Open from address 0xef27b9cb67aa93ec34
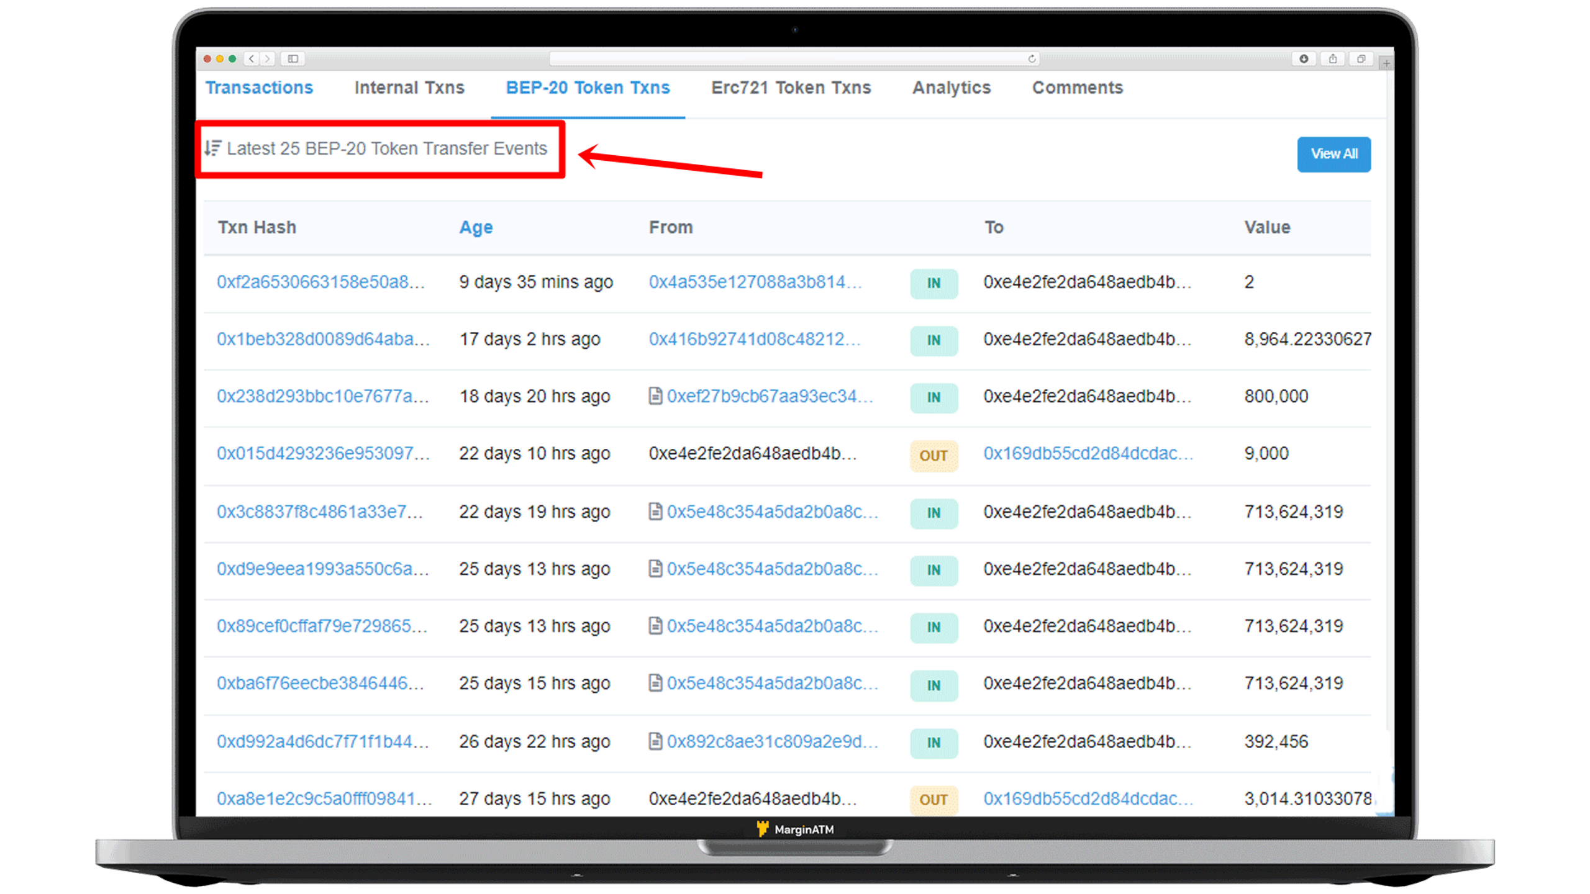This screenshot has height=894, width=1590. (x=770, y=396)
